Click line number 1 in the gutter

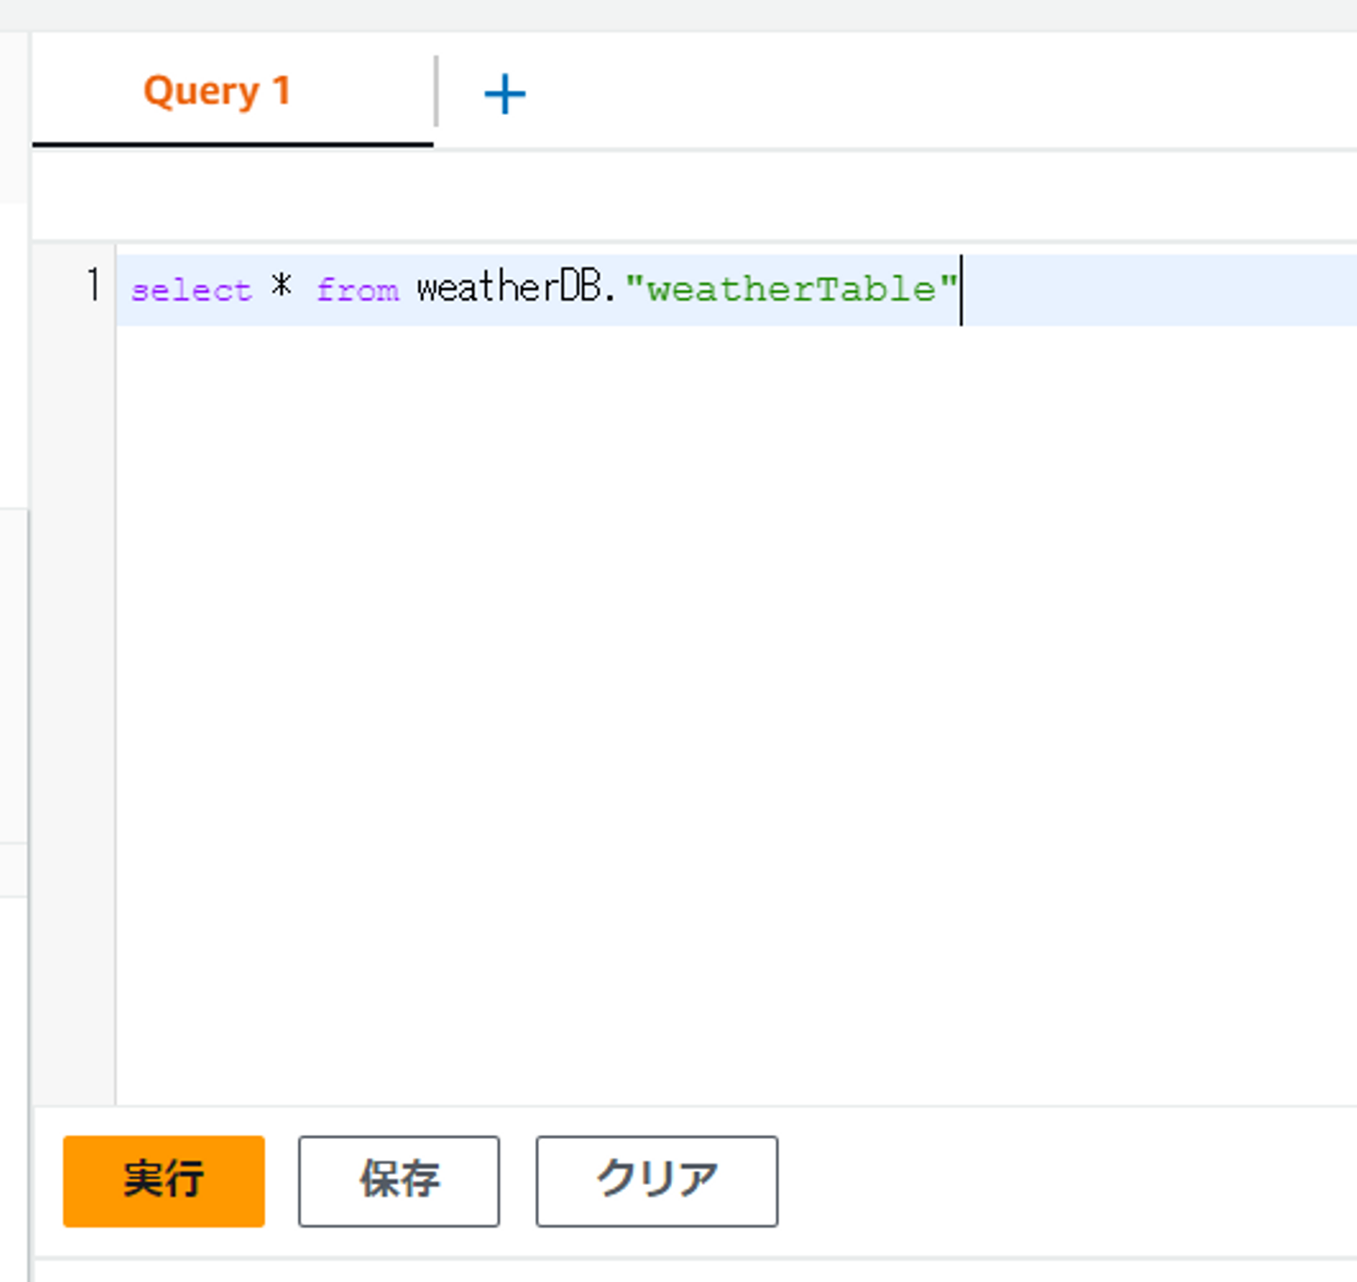pyautogui.click(x=92, y=285)
